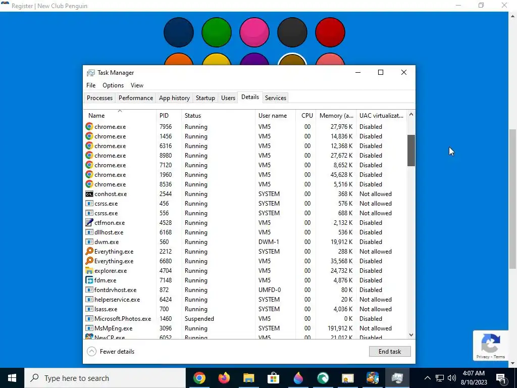Screen dimensions: 517x388
Task: Switch to the Processes tab
Action: pyautogui.click(x=99, y=98)
